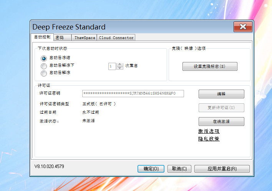Click the 设置克隆标志(S) button
Screen dimensions: 272x191
point(210,66)
